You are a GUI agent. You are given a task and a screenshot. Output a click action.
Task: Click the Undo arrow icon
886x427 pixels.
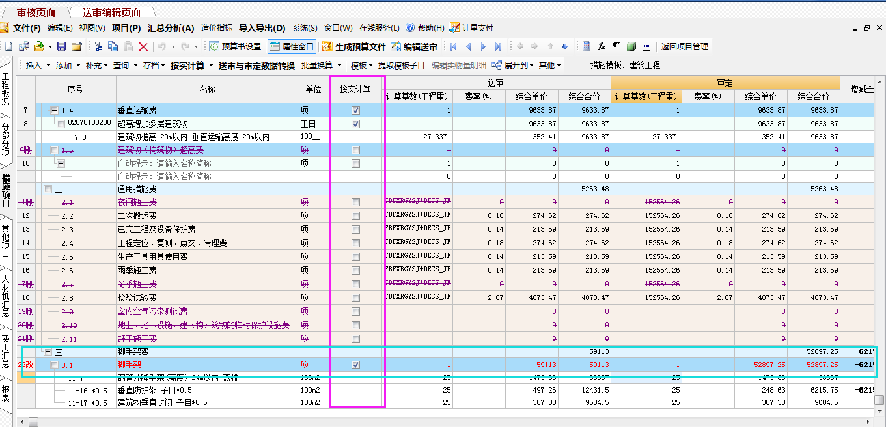(161, 46)
